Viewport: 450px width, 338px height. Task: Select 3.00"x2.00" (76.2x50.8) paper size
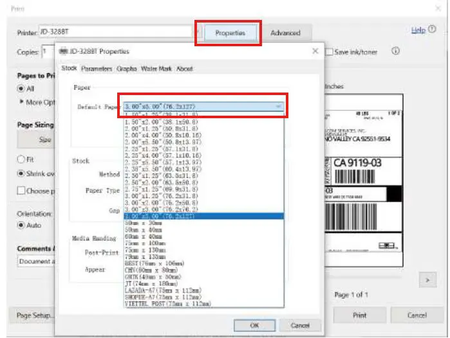click(204, 202)
